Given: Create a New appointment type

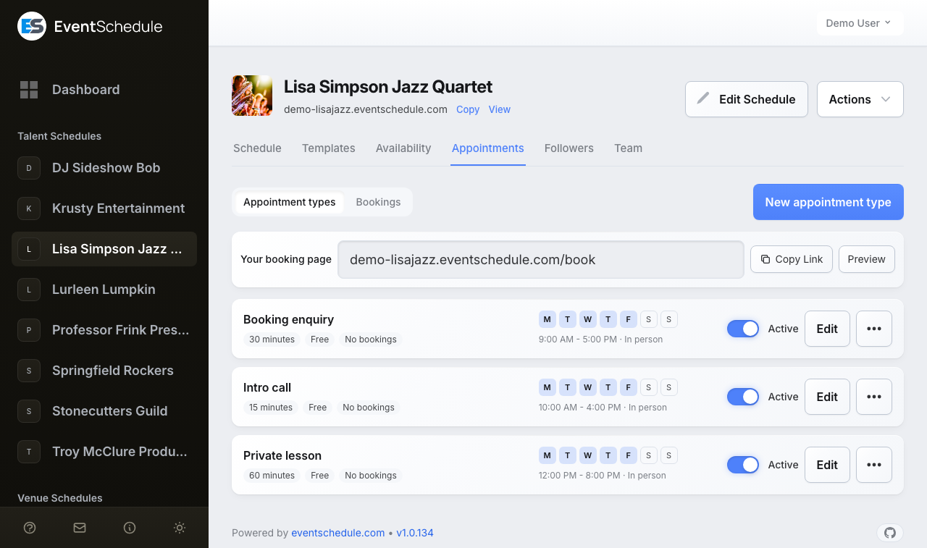Looking at the screenshot, I should (829, 202).
